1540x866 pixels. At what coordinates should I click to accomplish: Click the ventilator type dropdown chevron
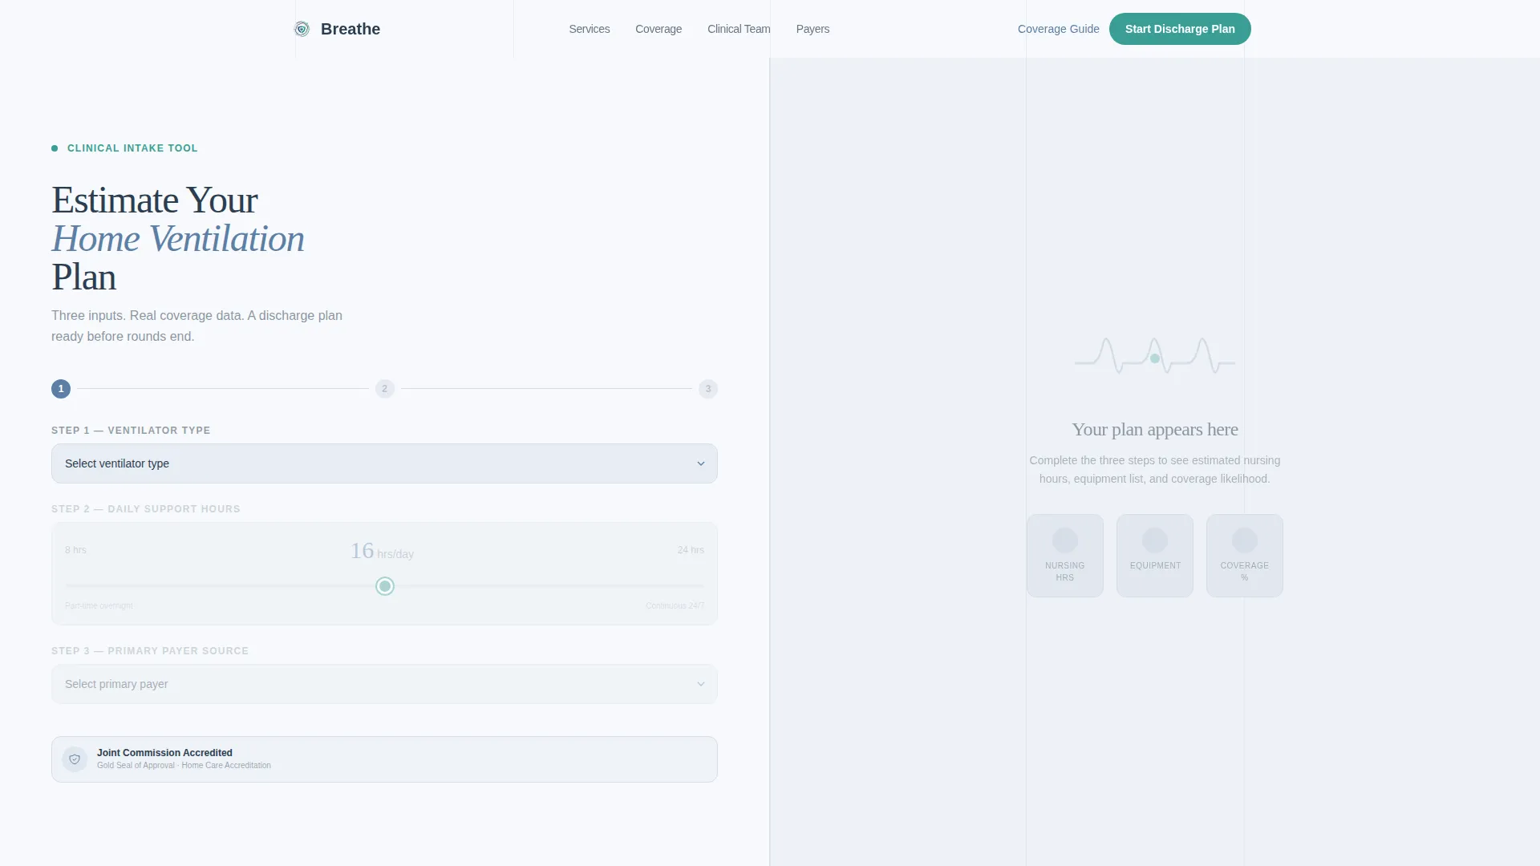click(x=701, y=463)
